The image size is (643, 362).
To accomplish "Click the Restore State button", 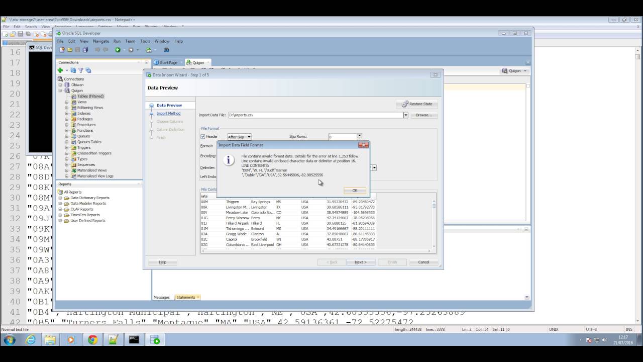I will [417, 104].
